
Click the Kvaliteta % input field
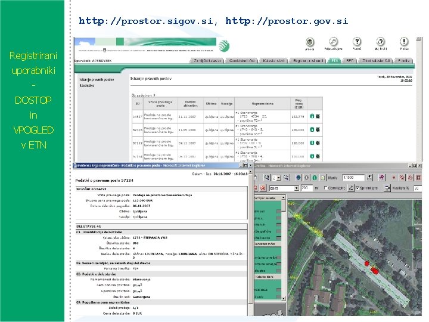(417, 188)
